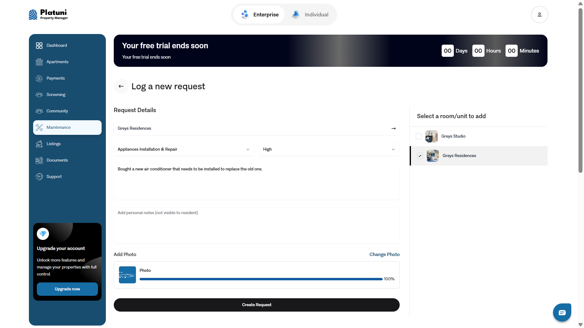Image resolution: width=584 pixels, height=328 pixels.
Task: Open Listings from the sidebar
Action: tap(67, 144)
